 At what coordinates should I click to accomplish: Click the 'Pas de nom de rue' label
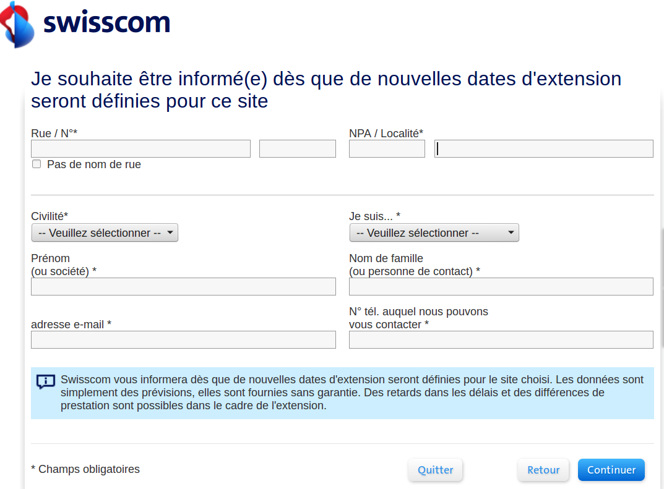pos(94,164)
